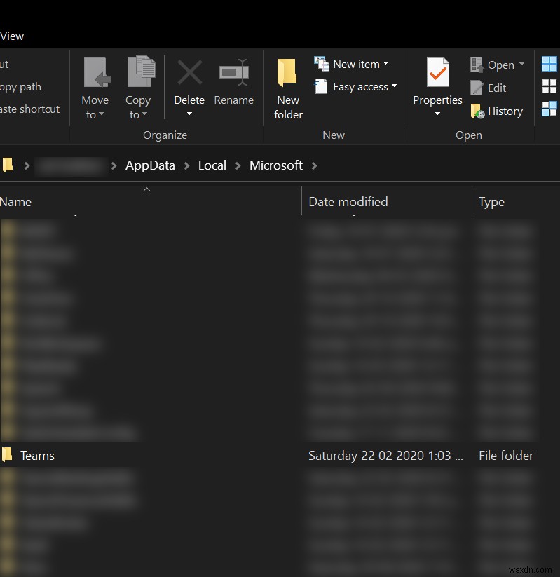560x577 pixels.
Task: Click Paste shortcut command
Action: tap(30, 109)
